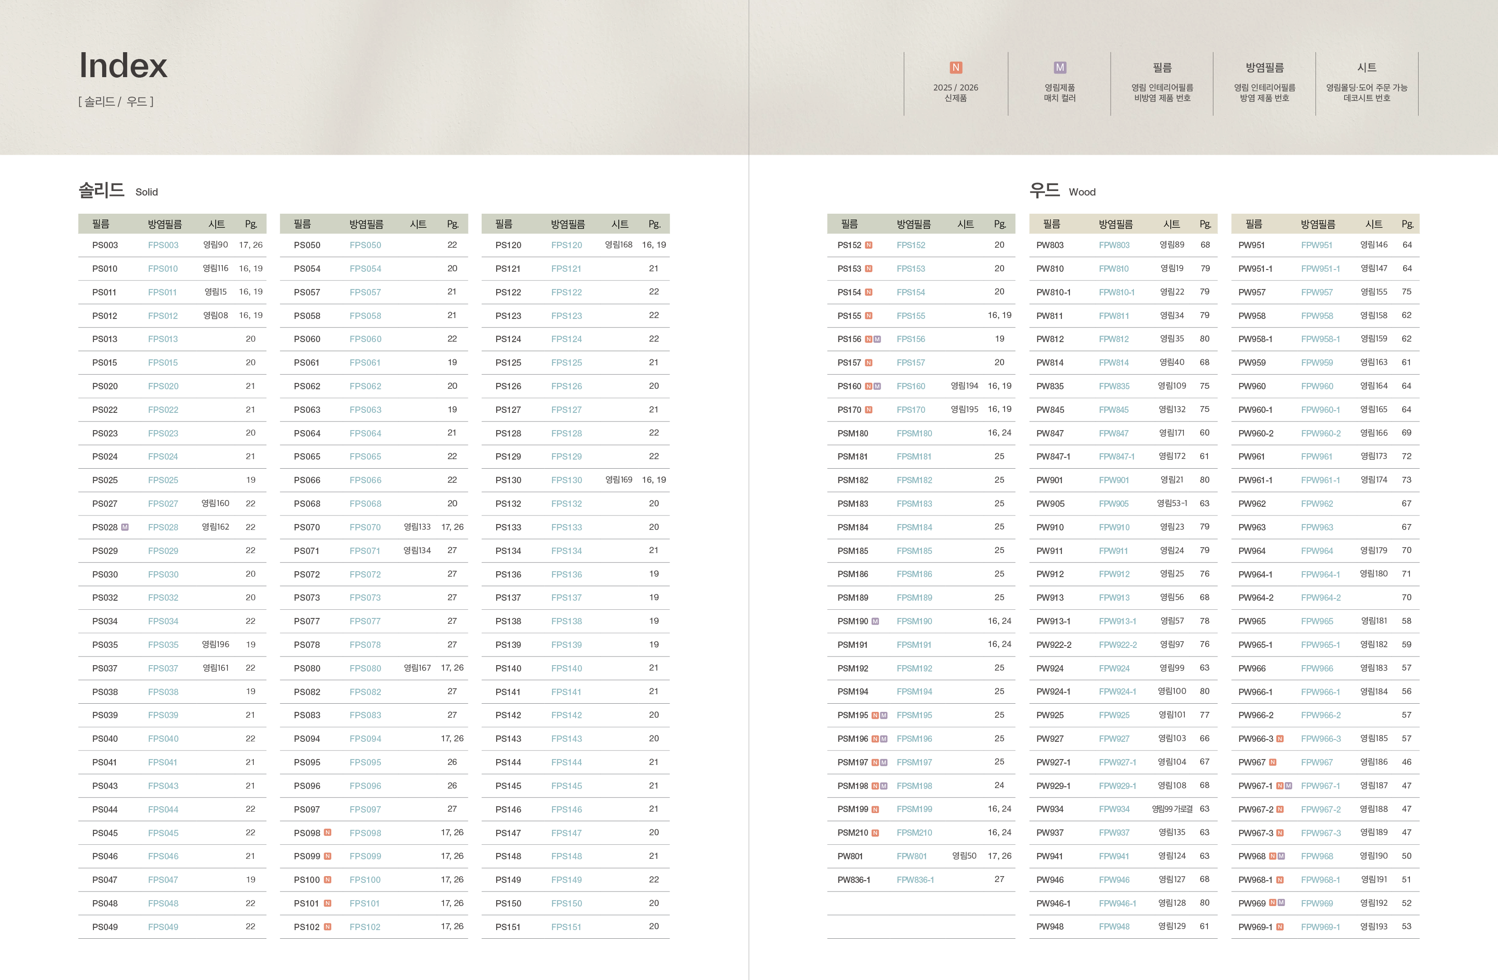Select the PS070 row film code
The height and width of the screenshot is (980, 1498).
click(x=306, y=527)
